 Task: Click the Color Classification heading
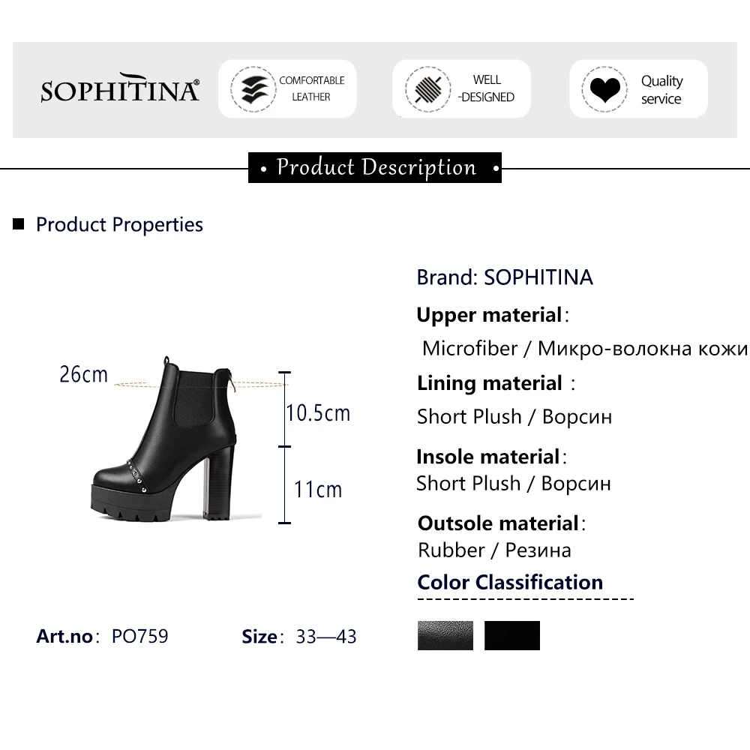[x=510, y=582]
